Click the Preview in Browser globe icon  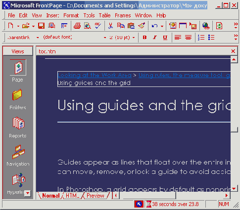click(x=206, y=26)
